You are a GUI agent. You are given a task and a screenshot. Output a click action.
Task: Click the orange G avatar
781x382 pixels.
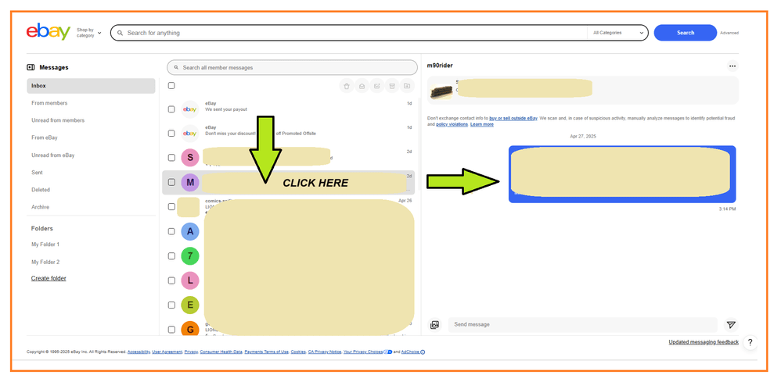189,330
